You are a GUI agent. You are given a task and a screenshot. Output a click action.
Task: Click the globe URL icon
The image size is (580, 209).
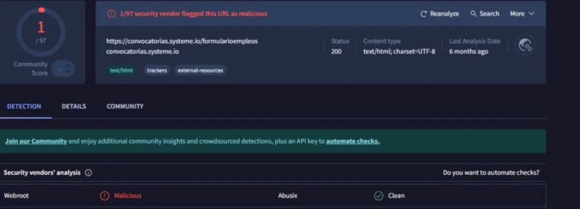tap(524, 45)
